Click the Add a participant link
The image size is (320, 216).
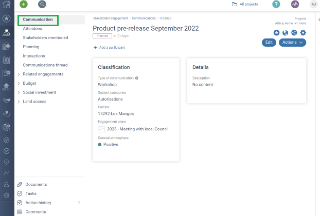[x=109, y=47]
